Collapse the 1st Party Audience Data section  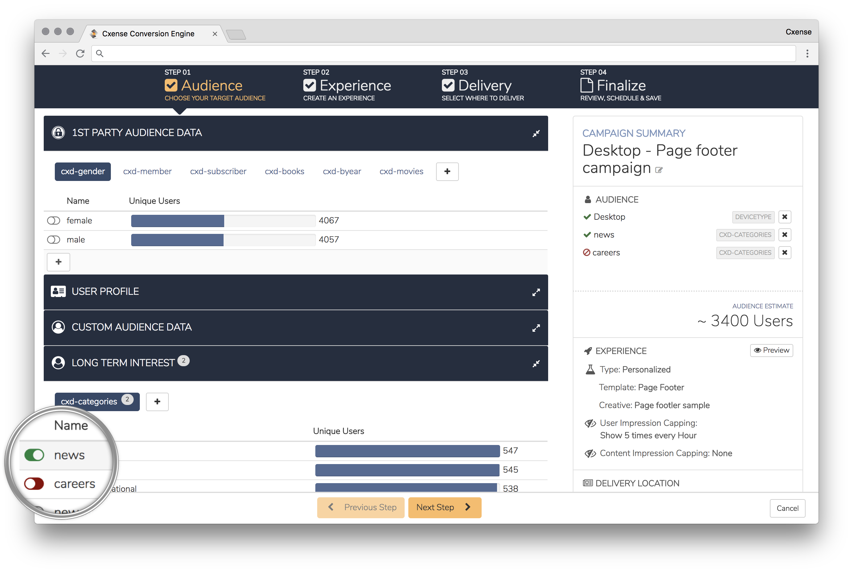536,133
